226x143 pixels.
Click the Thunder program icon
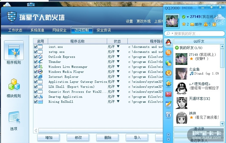[x=40, y=62]
